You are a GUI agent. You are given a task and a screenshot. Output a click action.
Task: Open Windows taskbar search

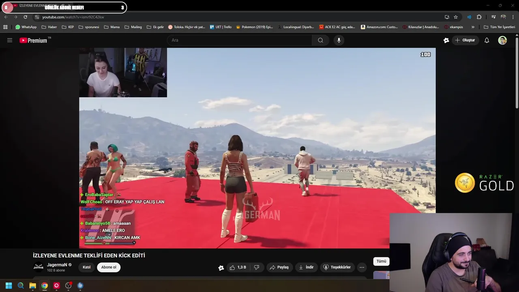click(21, 286)
